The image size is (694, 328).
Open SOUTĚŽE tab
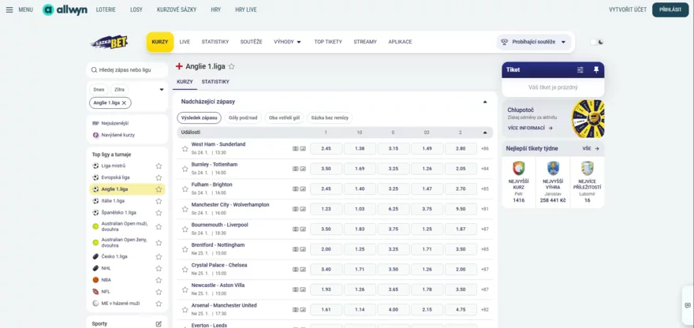tap(251, 42)
